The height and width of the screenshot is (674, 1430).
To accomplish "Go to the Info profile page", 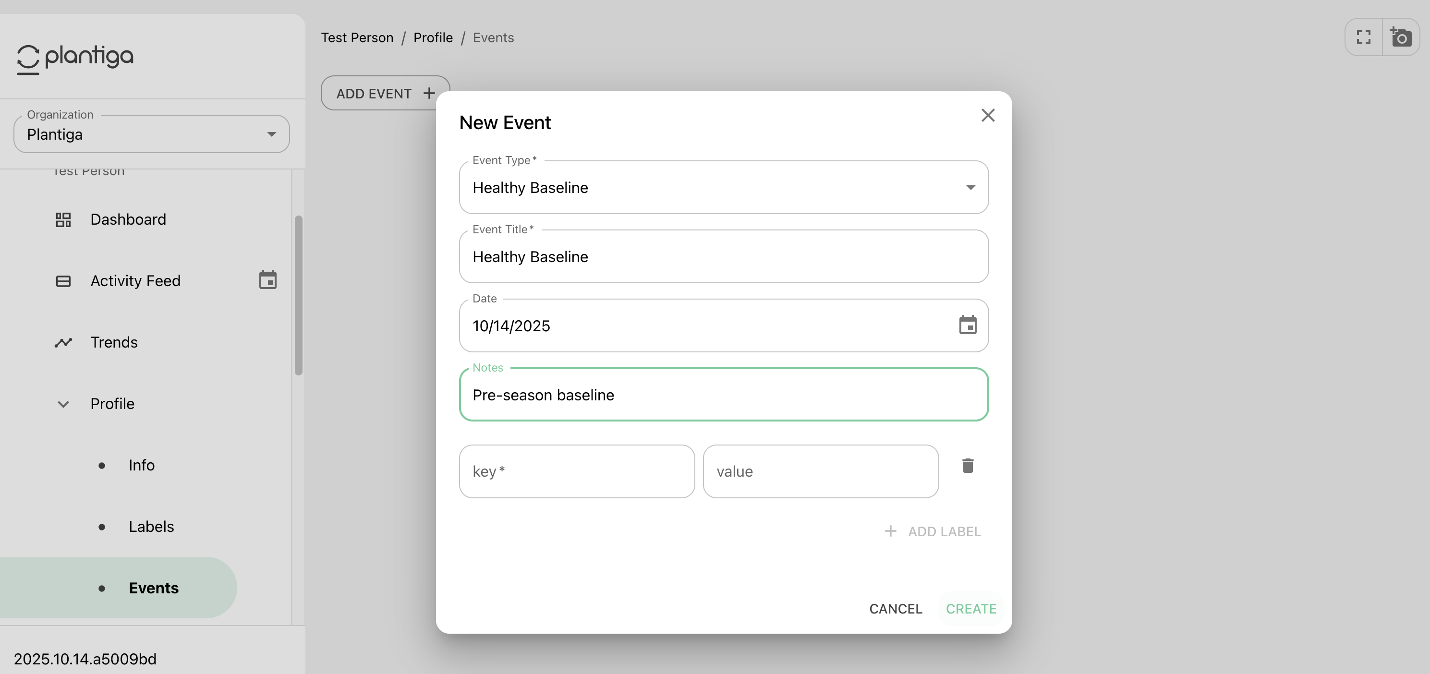I will pos(142,465).
